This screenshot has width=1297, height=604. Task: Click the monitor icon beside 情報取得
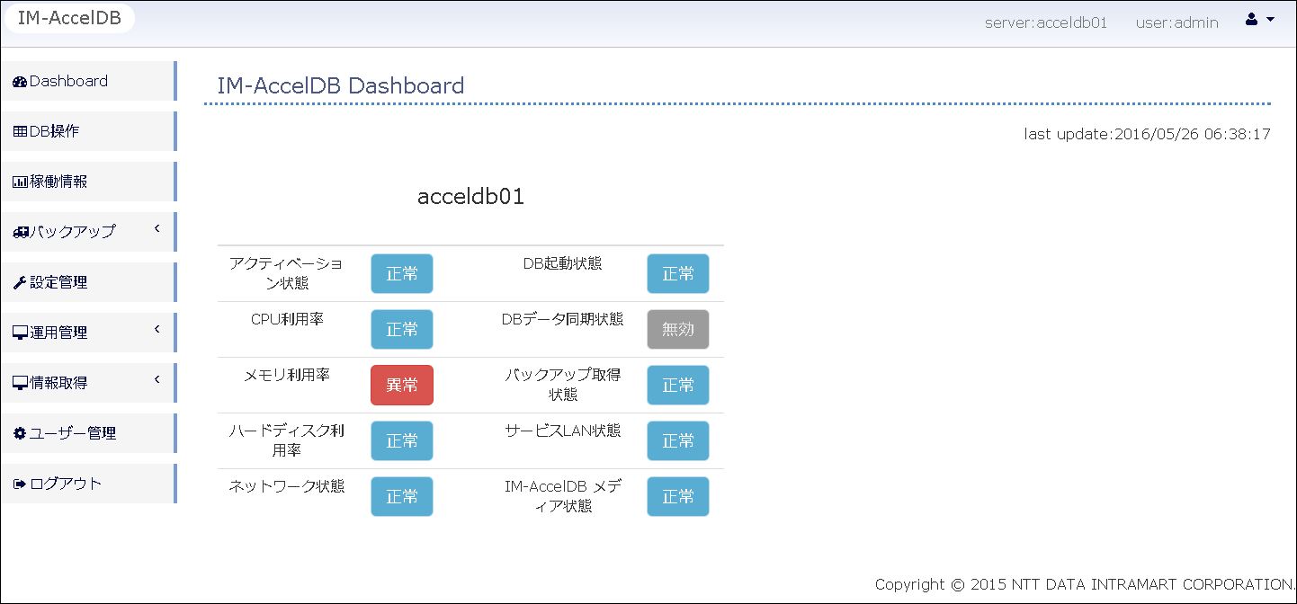[x=20, y=384]
